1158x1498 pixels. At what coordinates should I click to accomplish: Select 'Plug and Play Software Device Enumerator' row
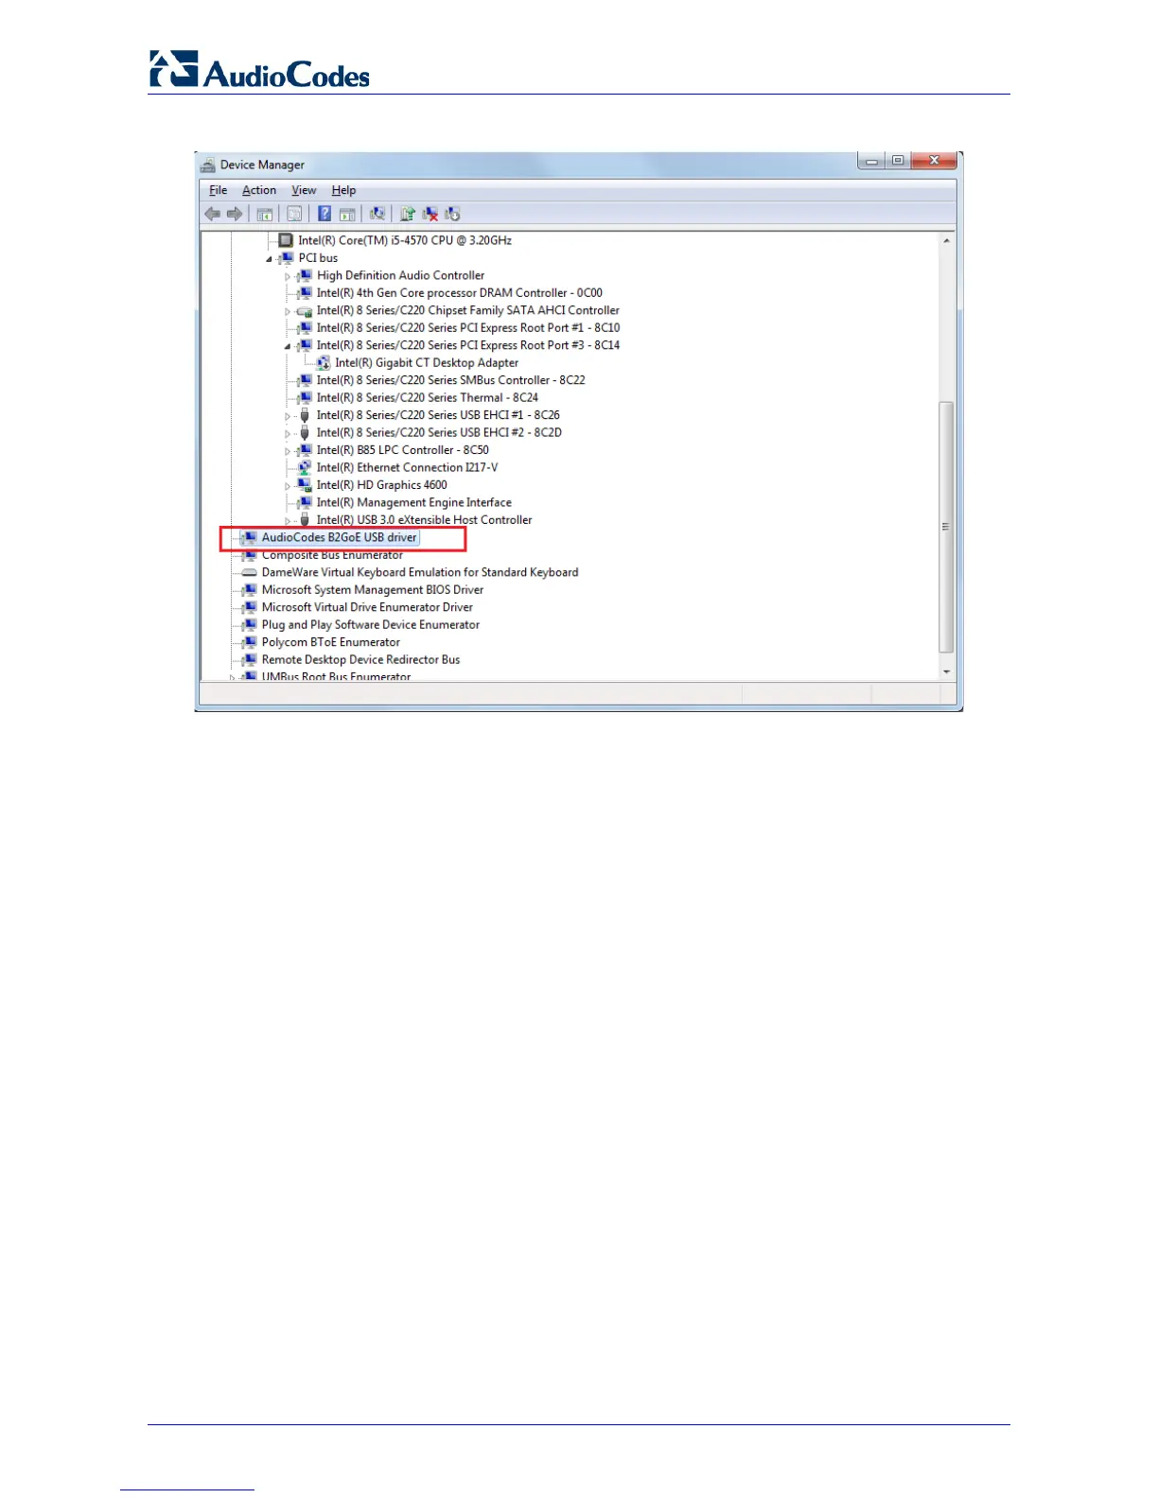pos(370,625)
